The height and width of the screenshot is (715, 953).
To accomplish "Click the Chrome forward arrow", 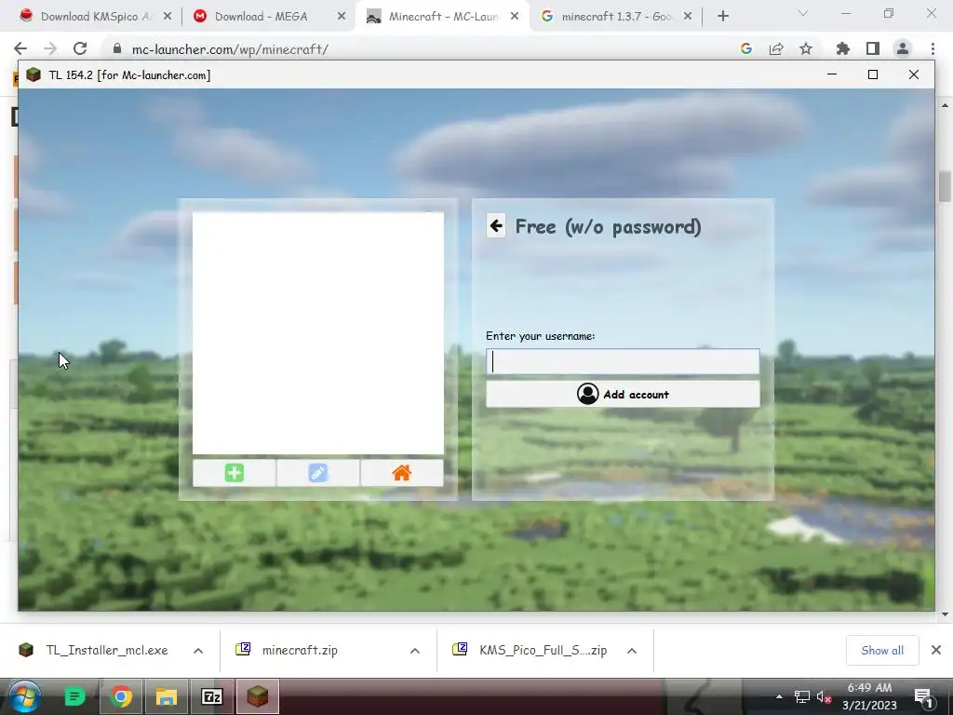I will point(50,48).
